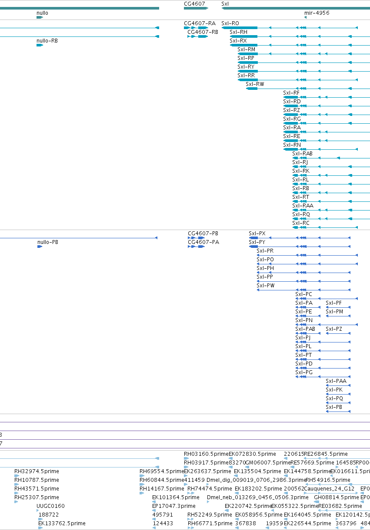The image size is (370, 530).
Task: Click transcript Sxl-RN
Action: pos(292,145)
